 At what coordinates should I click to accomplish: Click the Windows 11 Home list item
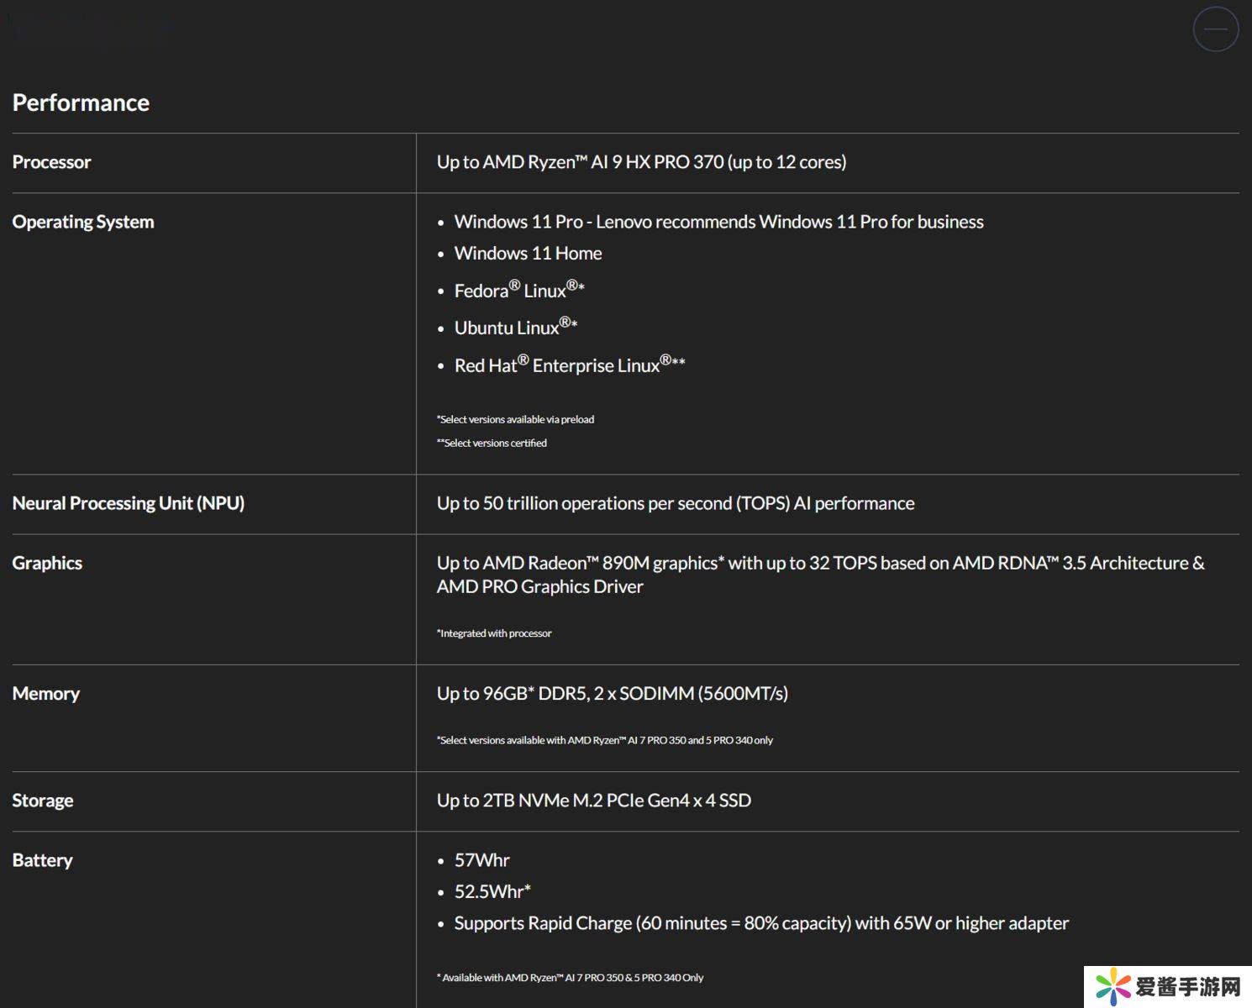pos(528,254)
